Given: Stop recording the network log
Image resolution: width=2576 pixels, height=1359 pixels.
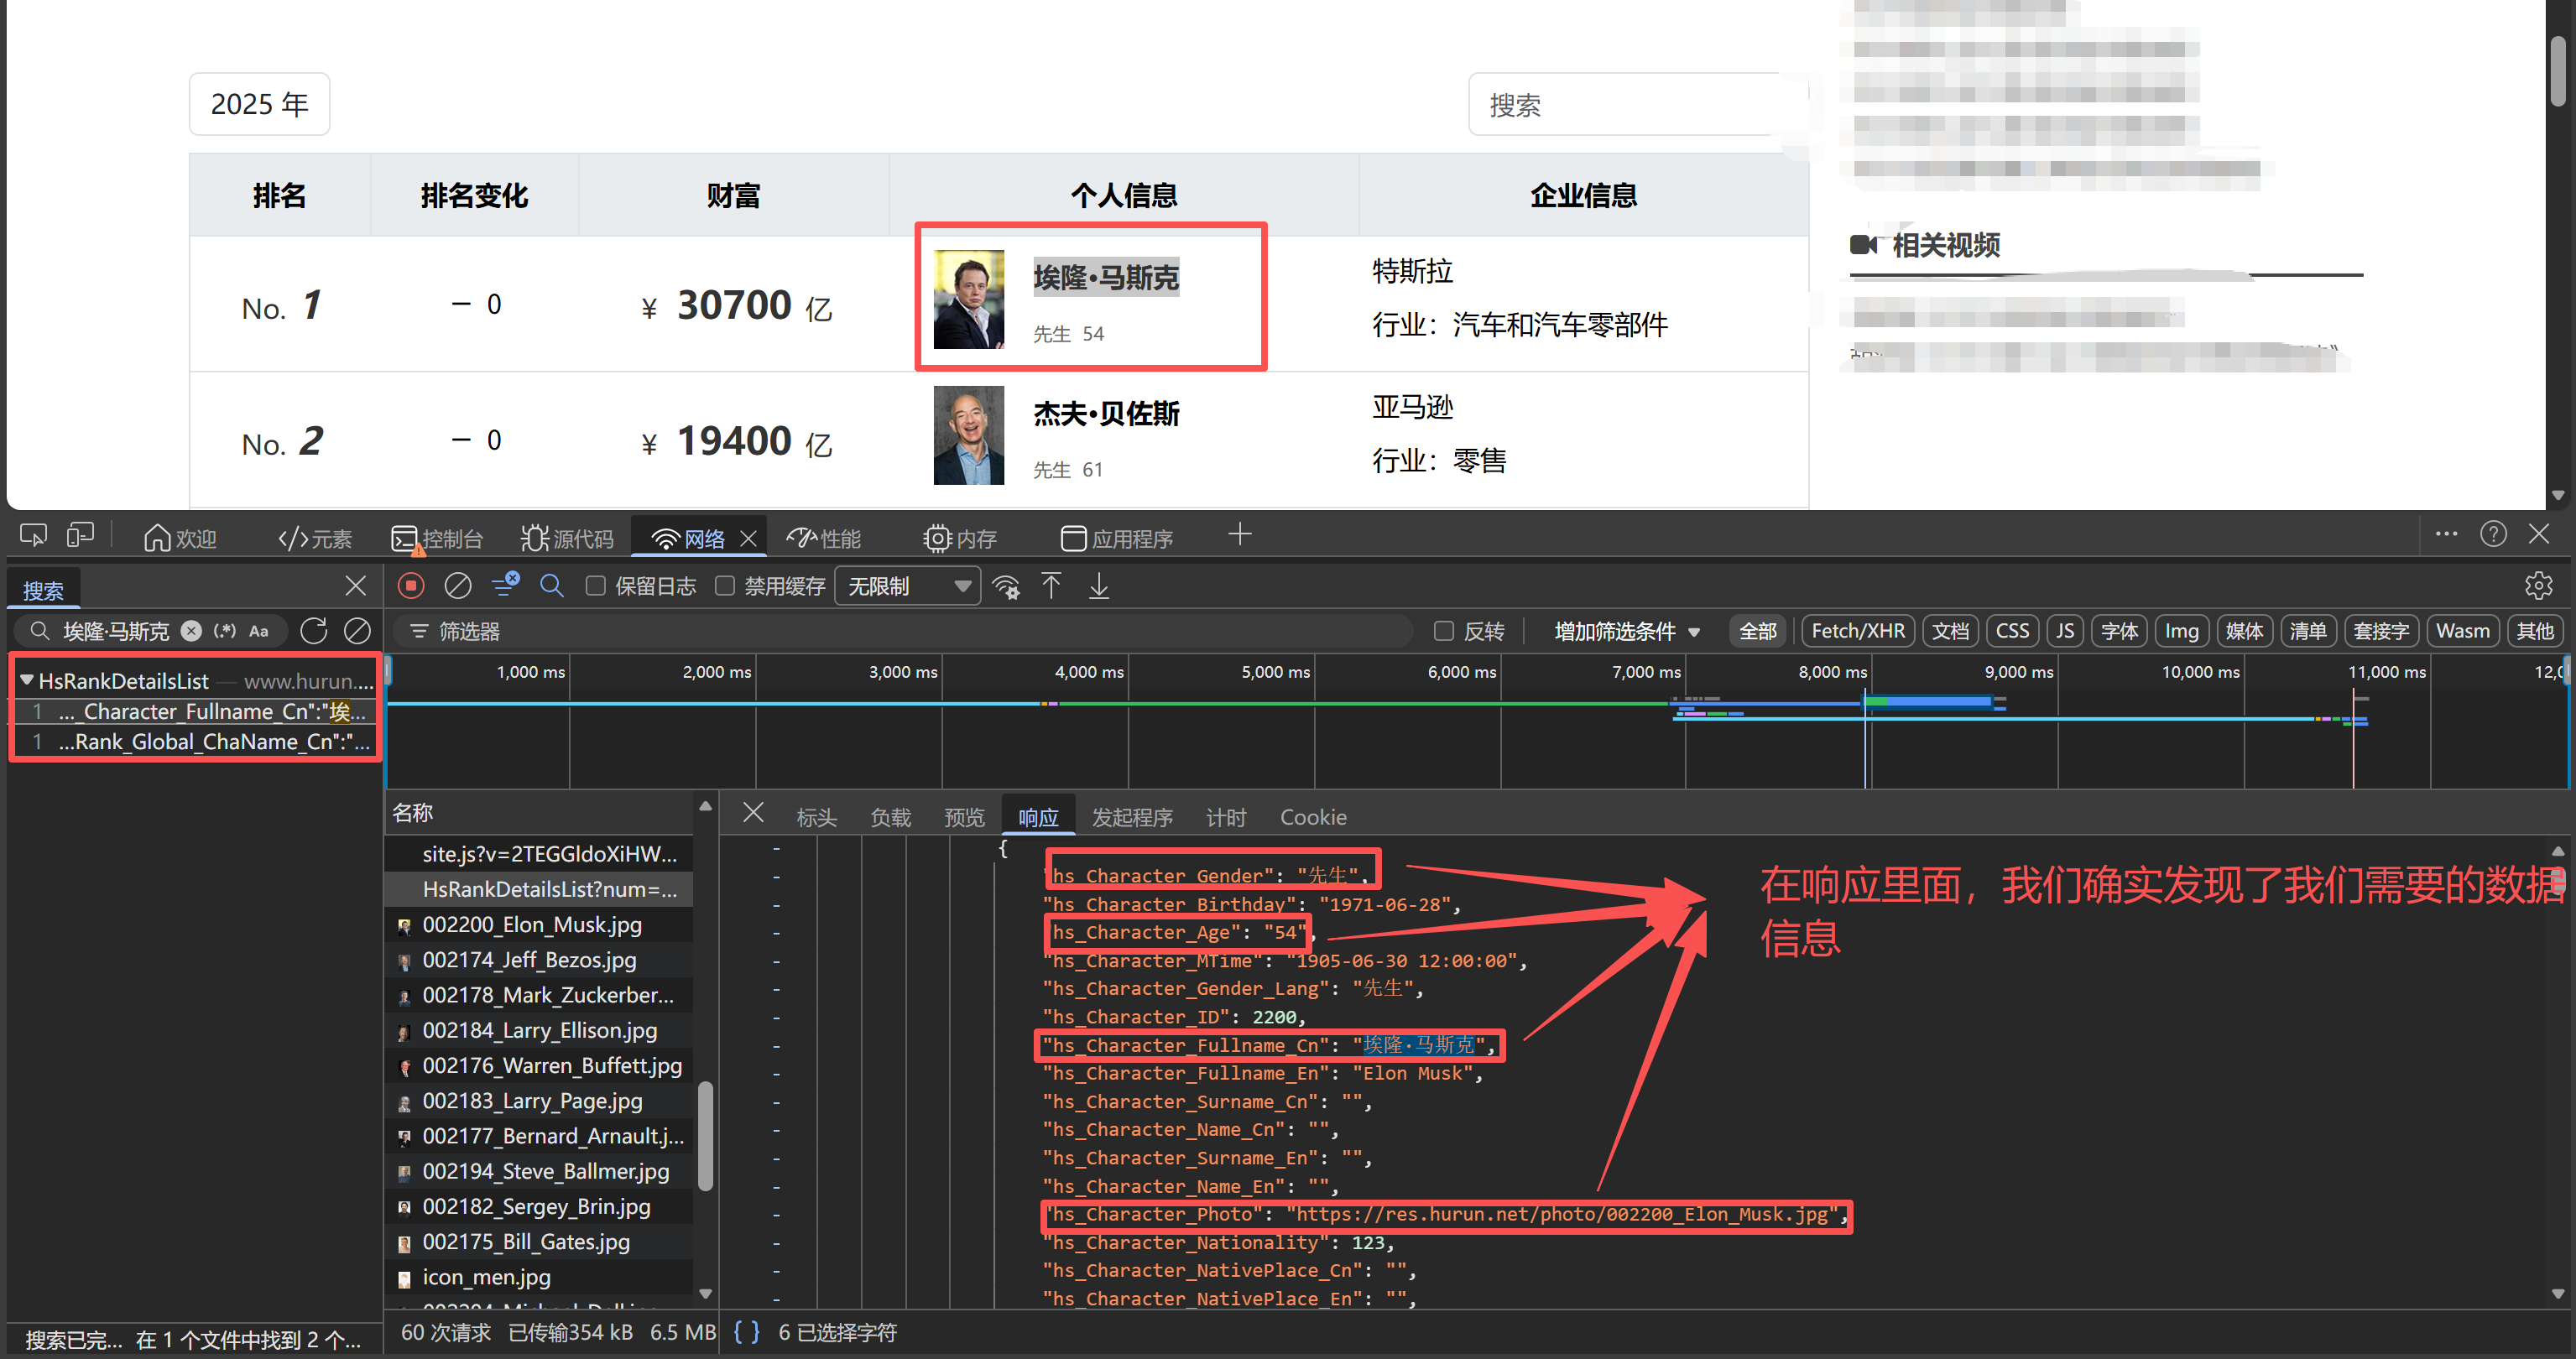Looking at the screenshot, I should coord(411,586).
